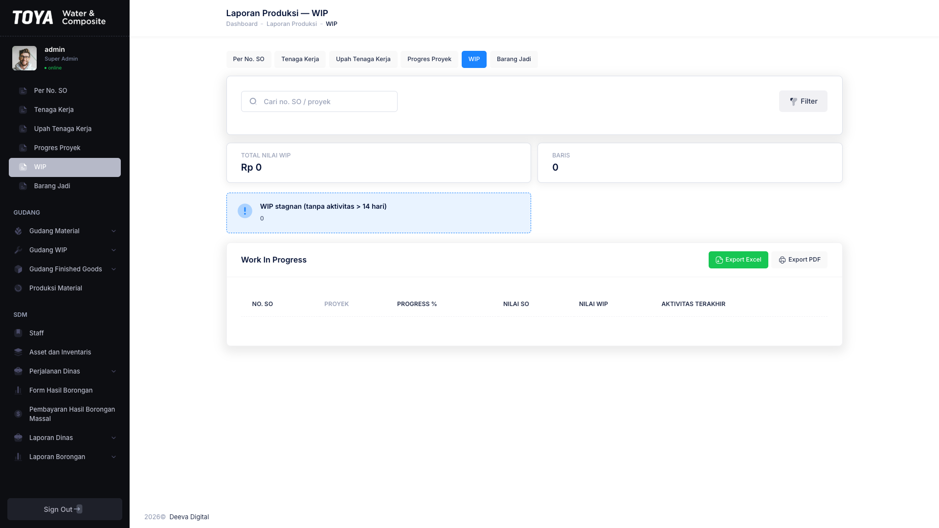This screenshot has height=528, width=939.
Task: Click the Pembayaran Hasil Borongan Massal dollar icon
Action: 18,414
